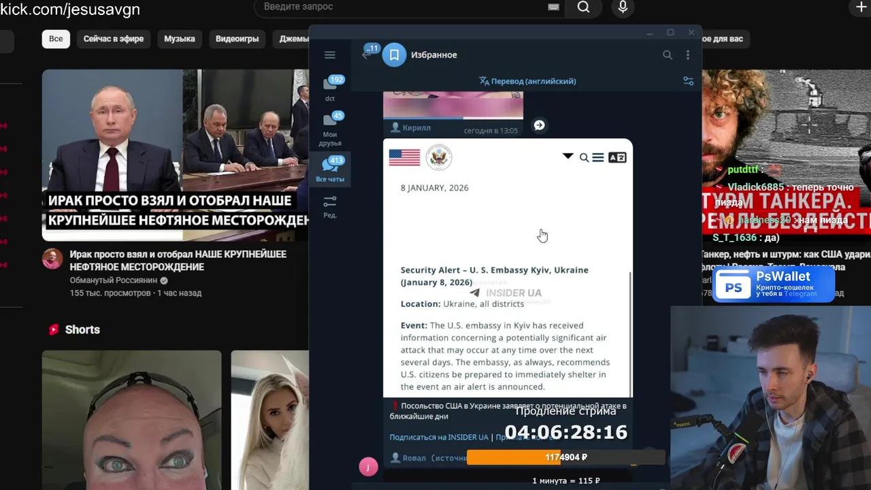The image size is (871, 490).
Task: Click the forward arrow beside Кирилл's message
Action: (539, 125)
